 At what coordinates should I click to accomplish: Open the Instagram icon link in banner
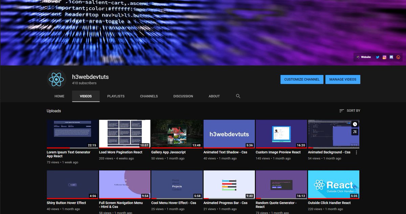(385, 57)
